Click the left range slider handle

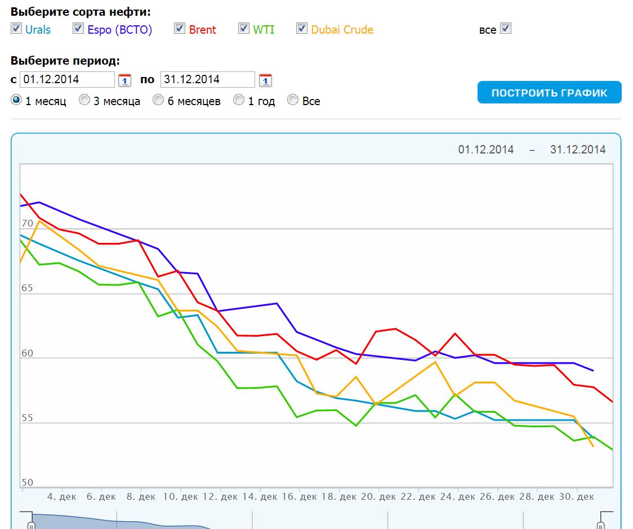tap(31, 524)
